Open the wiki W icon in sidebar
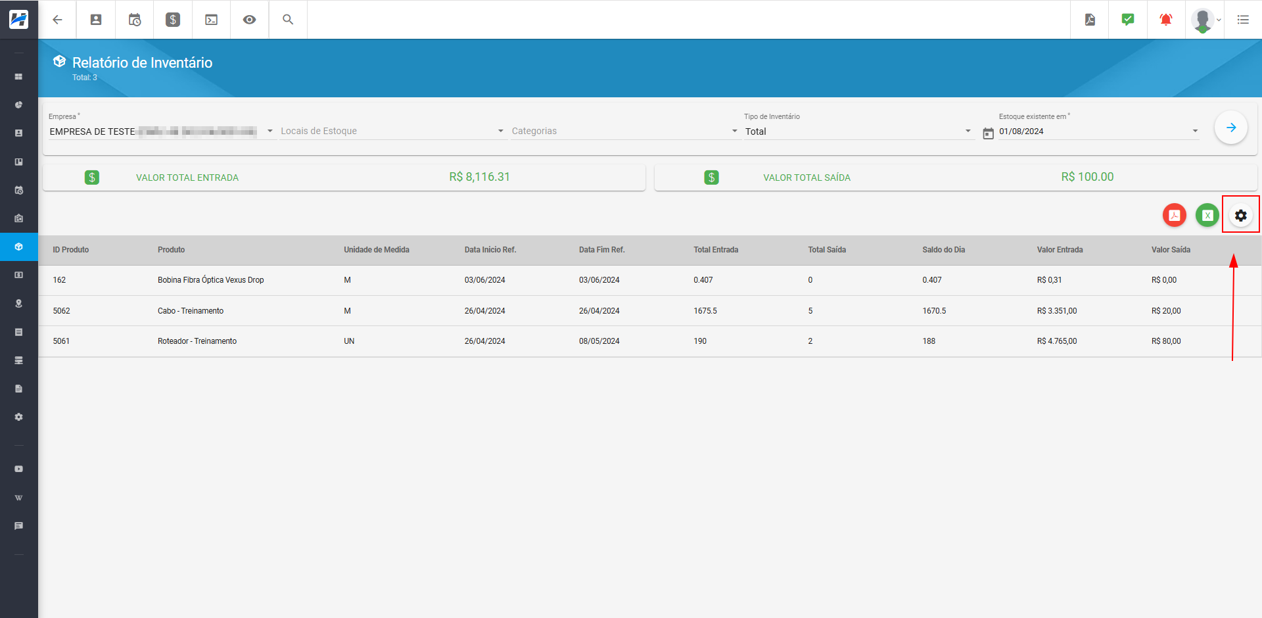 tap(19, 498)
